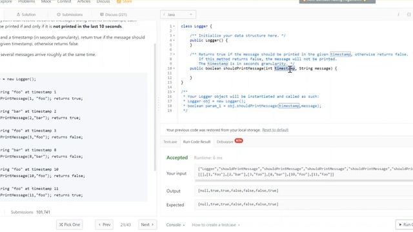413x232 pixels.
Task: Switch to the Run Code Result tab
Action: tap(197, 142)
